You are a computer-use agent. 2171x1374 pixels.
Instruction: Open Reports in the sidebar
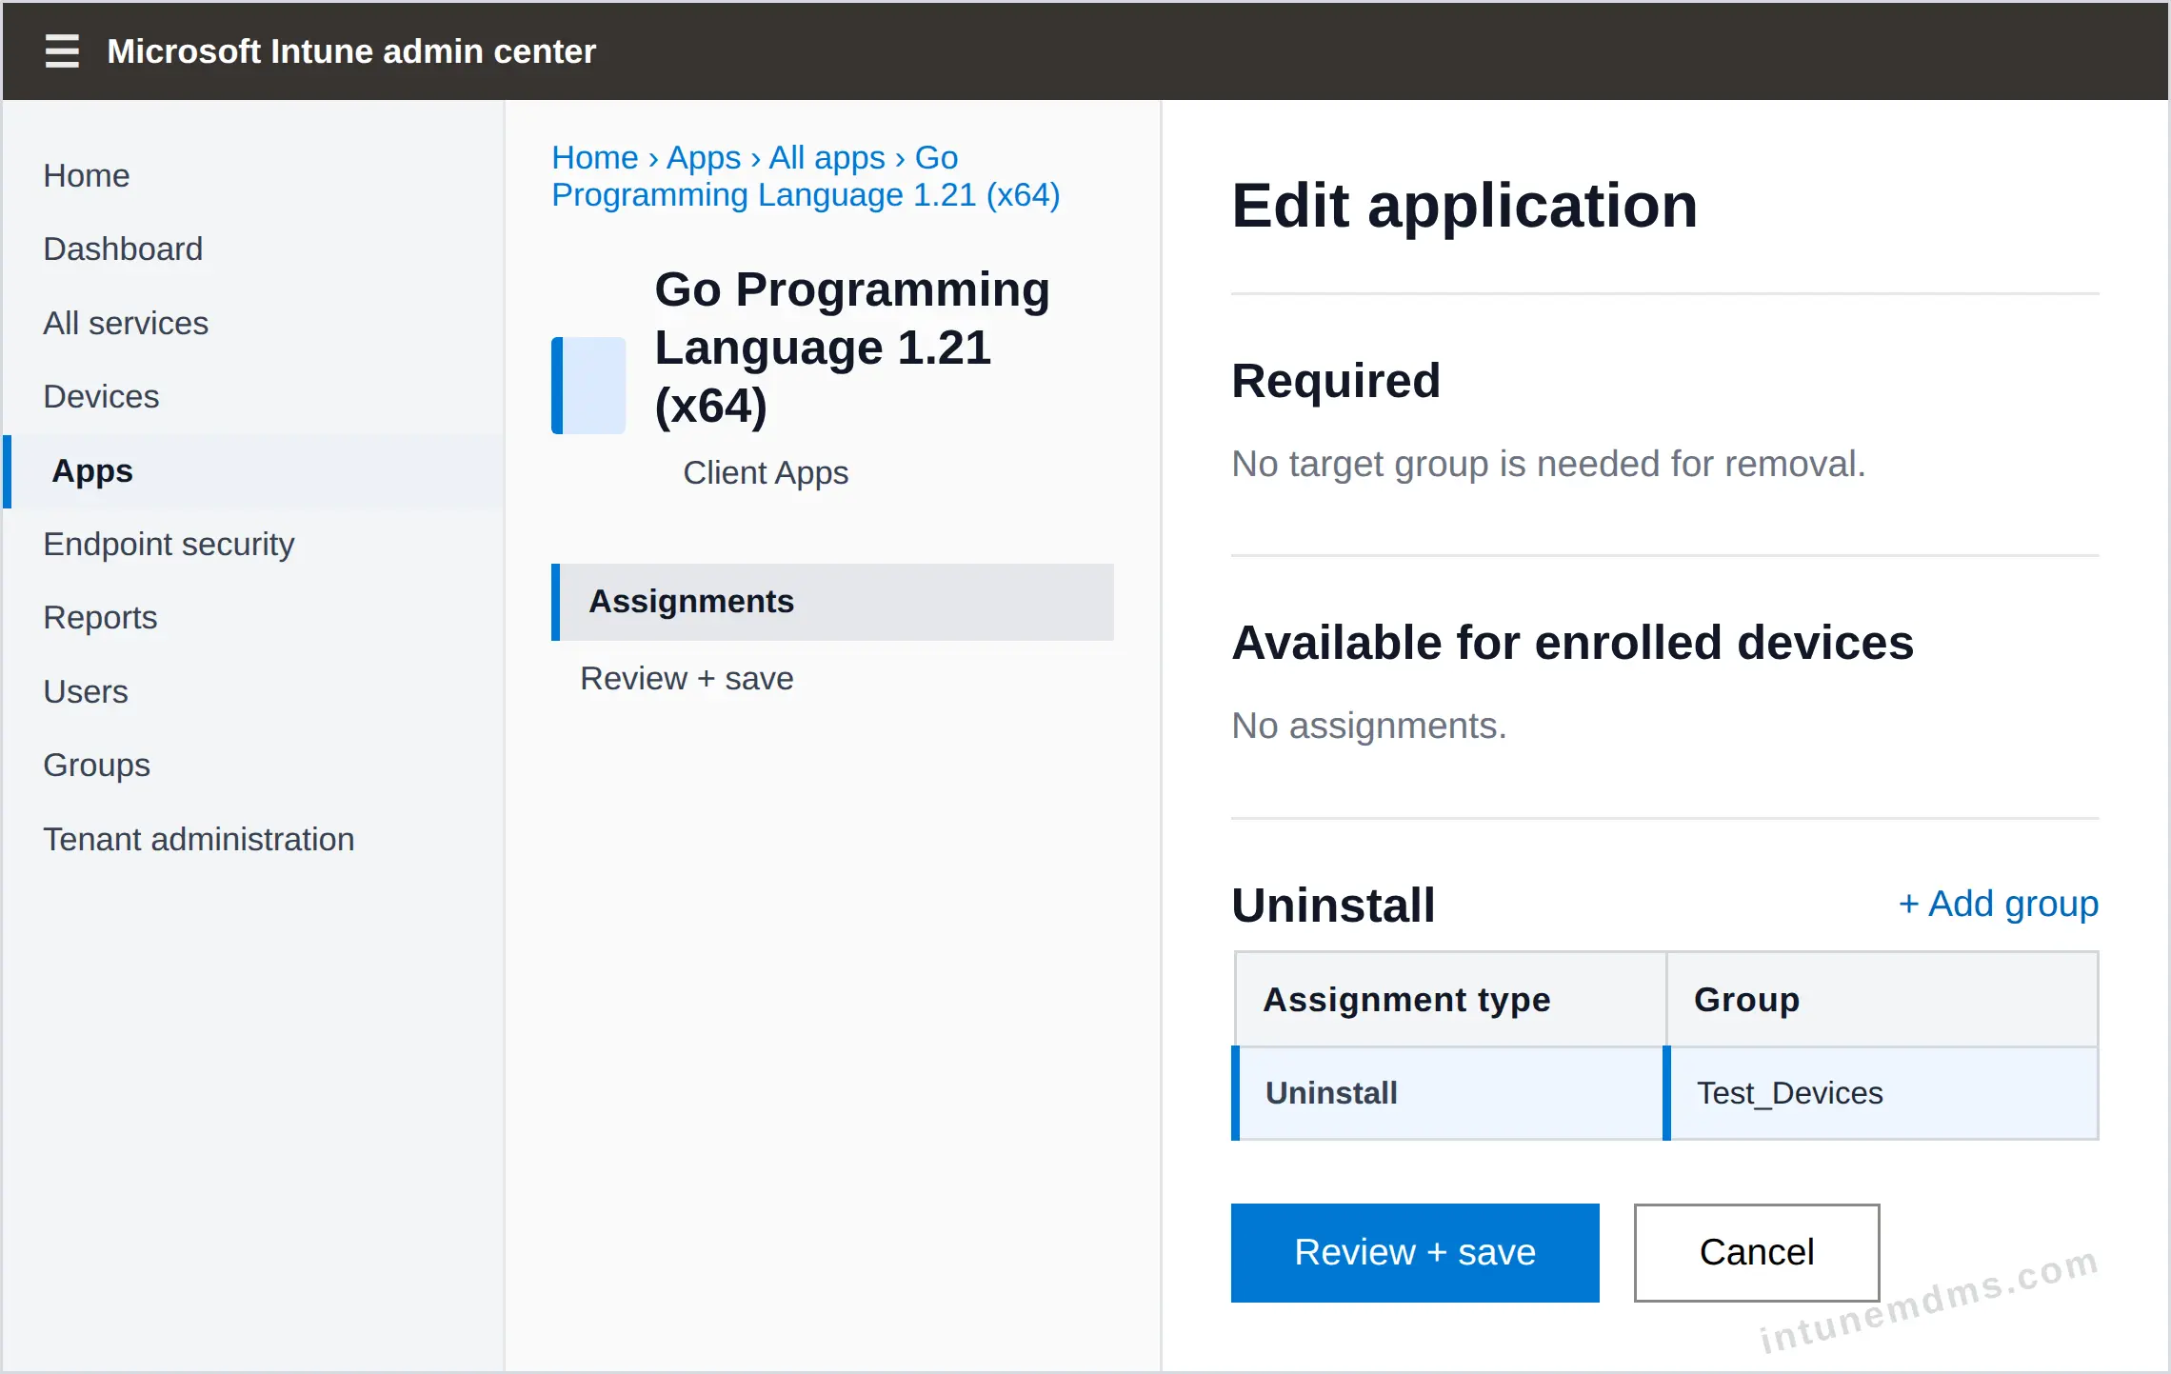[x=100, y=617]
